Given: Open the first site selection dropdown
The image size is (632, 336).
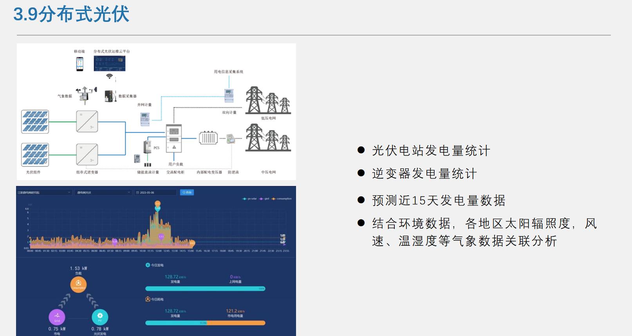Looking at the screenshot, I should pos(44,192).
